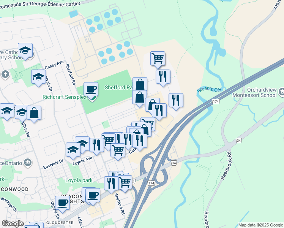Select the shopping cart marker at Shefford Rd south
This screenshot has height=228, width=284.
(x=125, y=183)
